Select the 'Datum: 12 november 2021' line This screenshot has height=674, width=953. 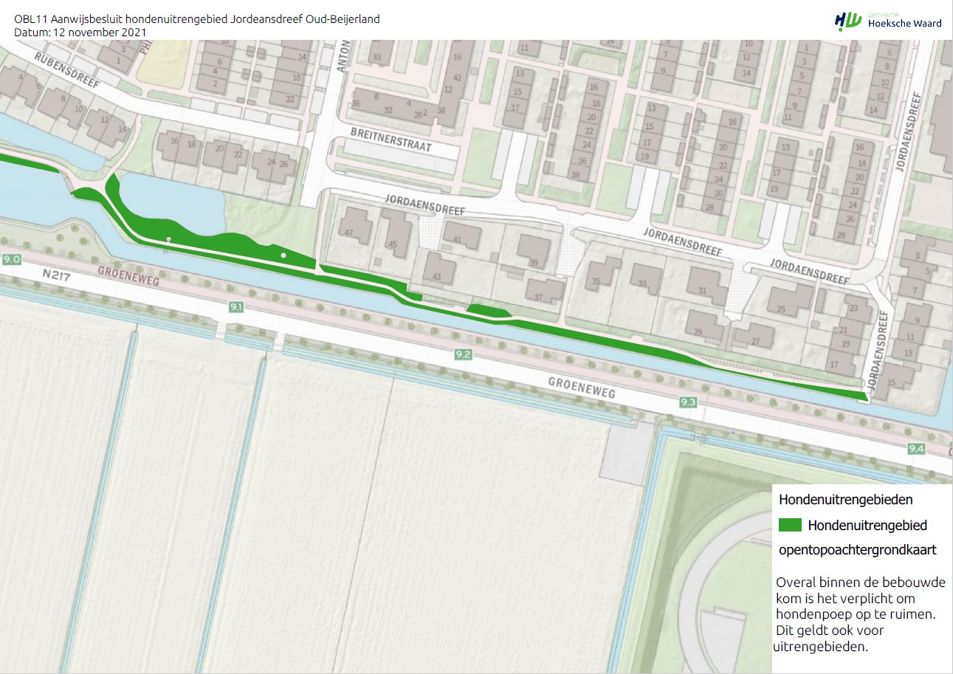[80, 32]
